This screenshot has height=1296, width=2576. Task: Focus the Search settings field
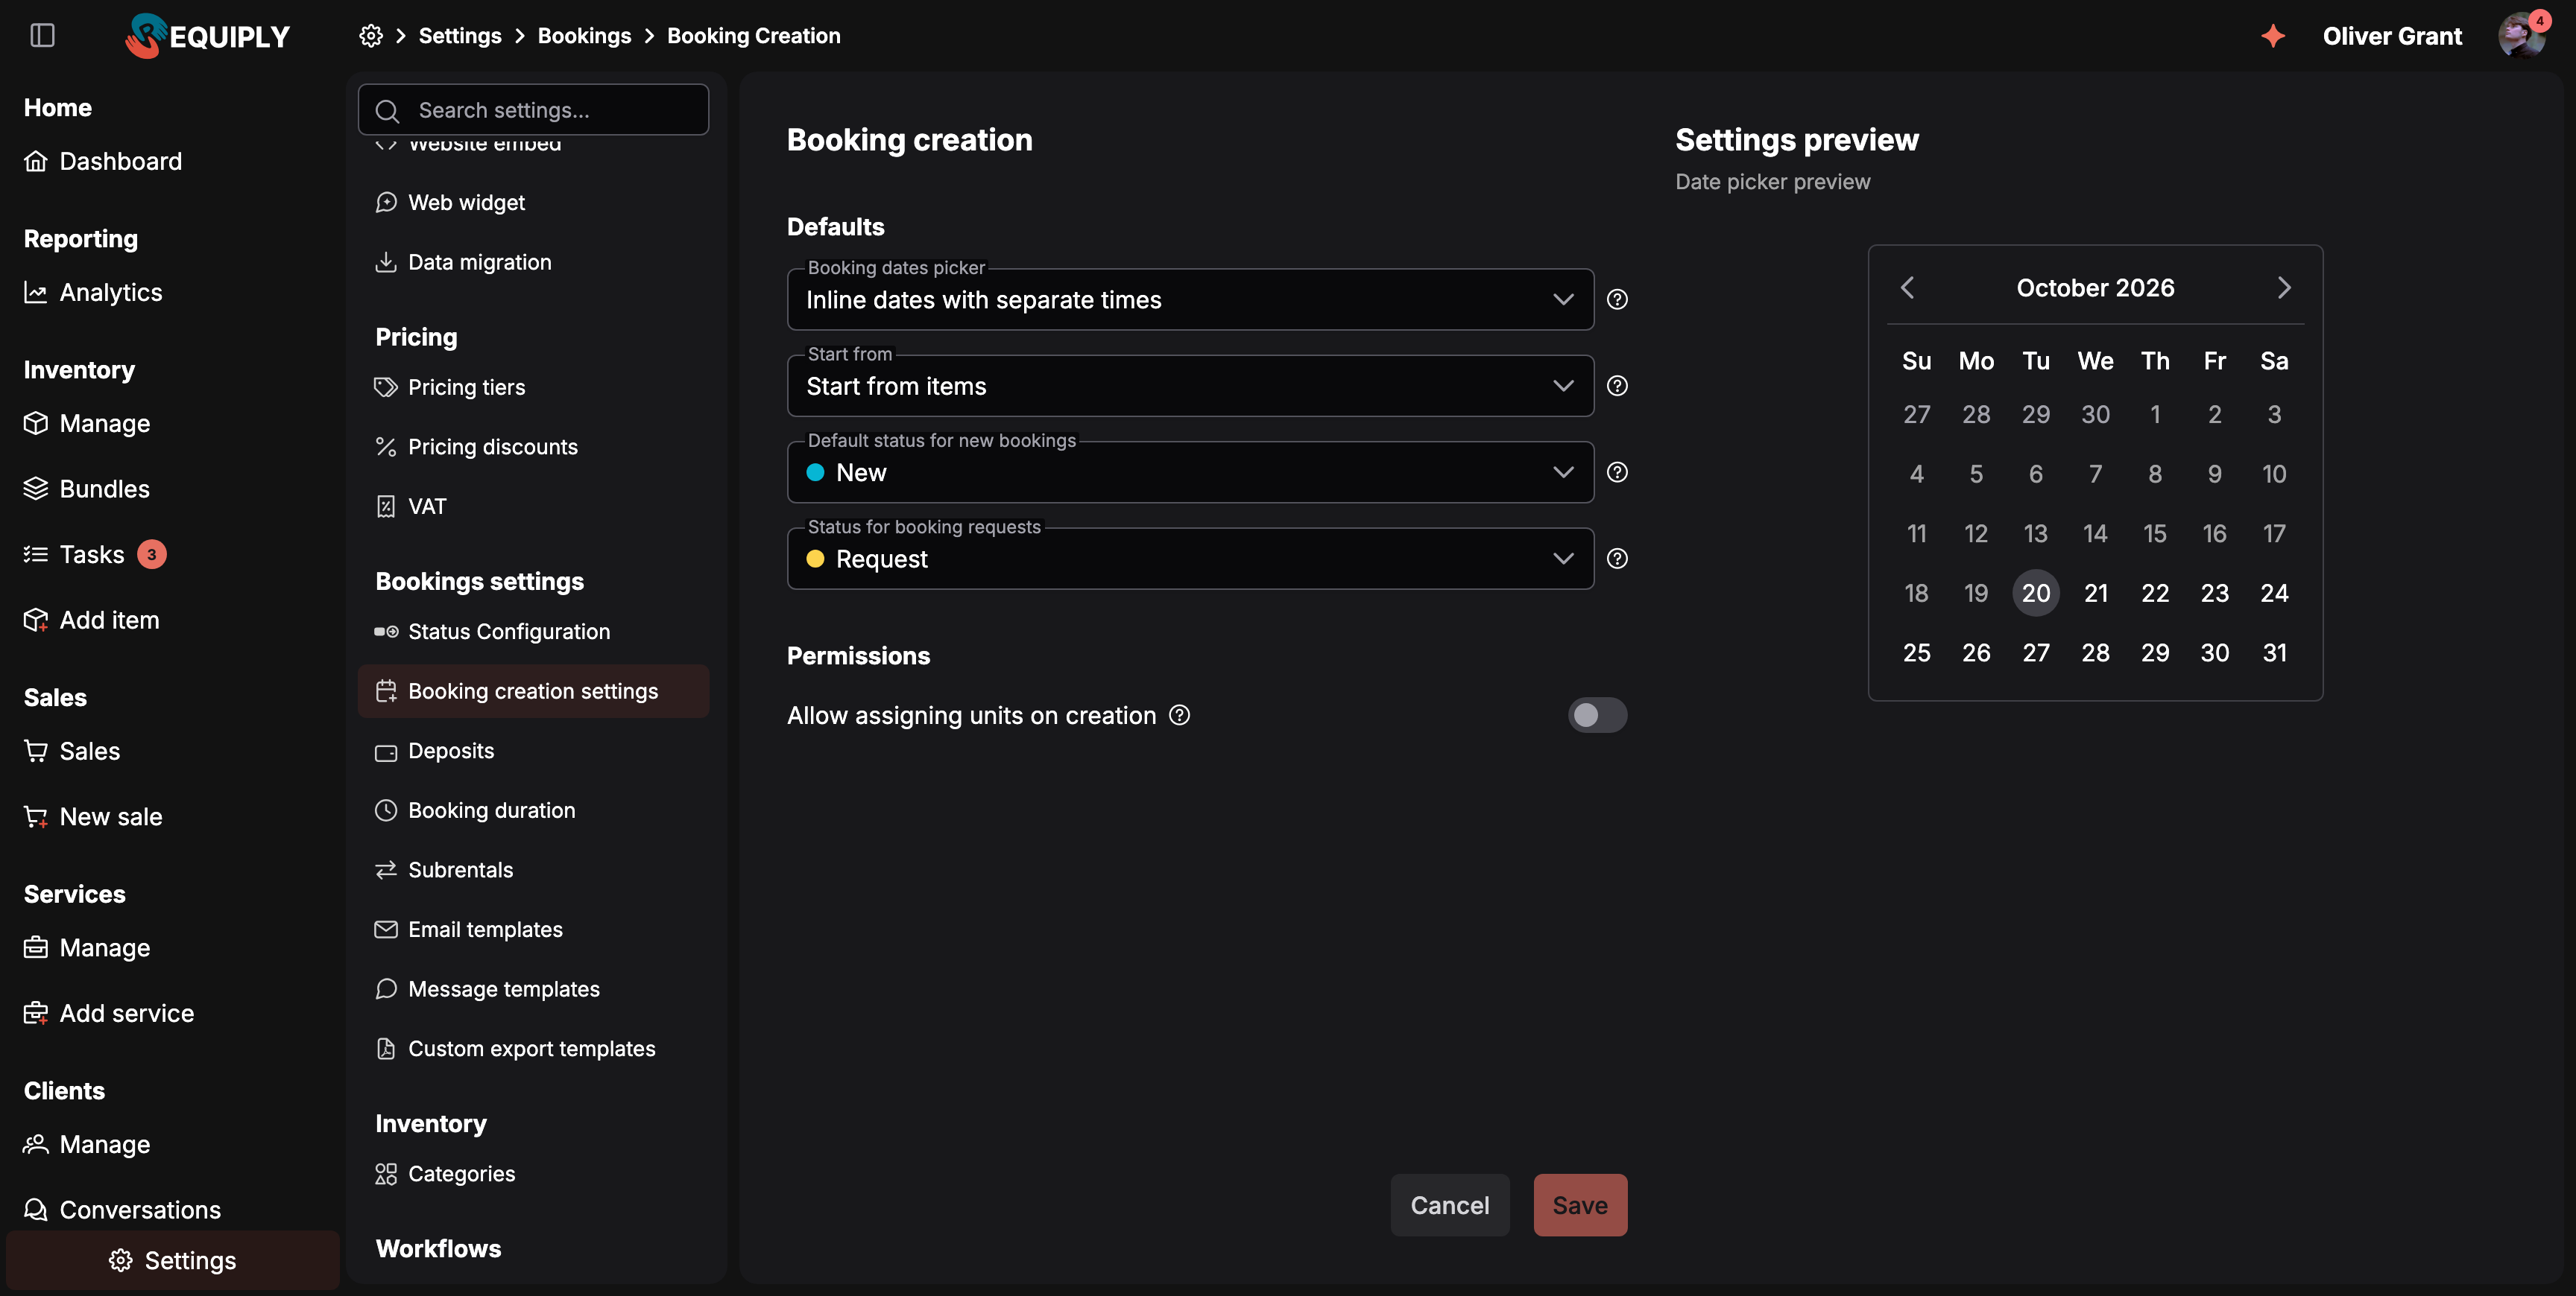534,110
